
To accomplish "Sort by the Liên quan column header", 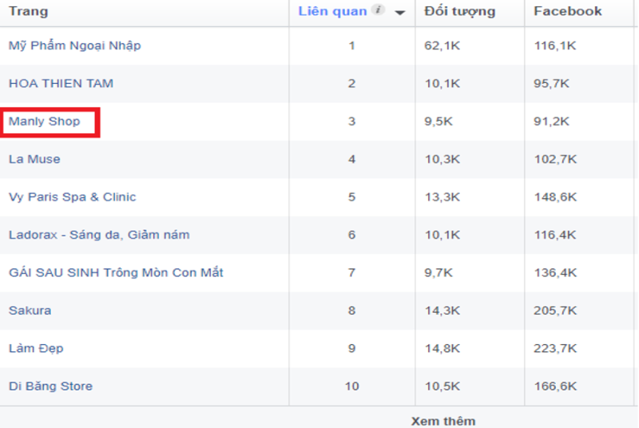I will pyautogui.click(x=332, y=11).
